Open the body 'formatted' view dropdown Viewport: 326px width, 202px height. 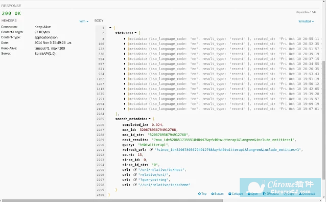pos(306,21)
